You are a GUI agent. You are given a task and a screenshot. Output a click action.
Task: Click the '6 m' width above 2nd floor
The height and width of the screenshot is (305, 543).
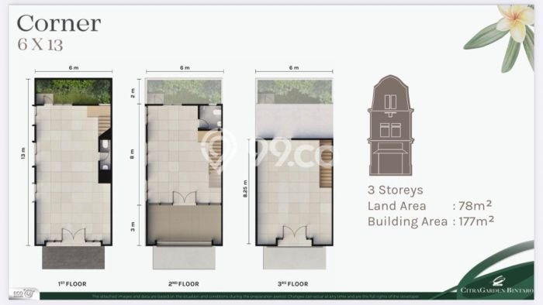(185, 67)
